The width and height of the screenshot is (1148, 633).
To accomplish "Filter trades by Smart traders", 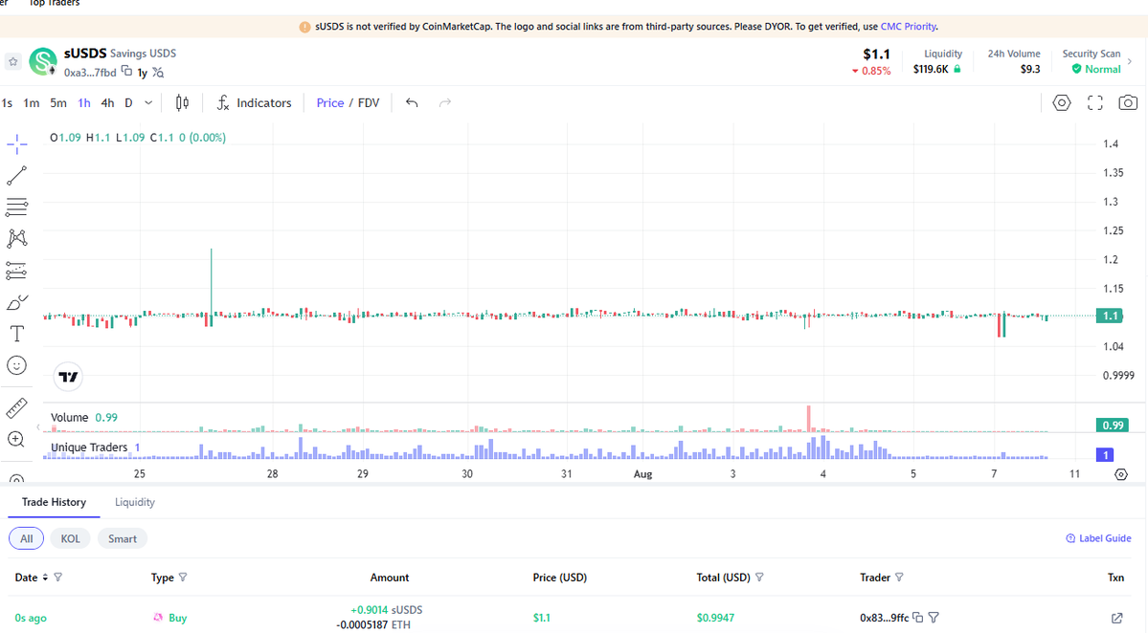I will coord(123,538).
